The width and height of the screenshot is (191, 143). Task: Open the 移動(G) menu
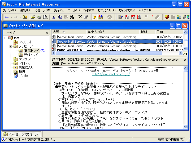pyautogui.click(x=89, y=10)
